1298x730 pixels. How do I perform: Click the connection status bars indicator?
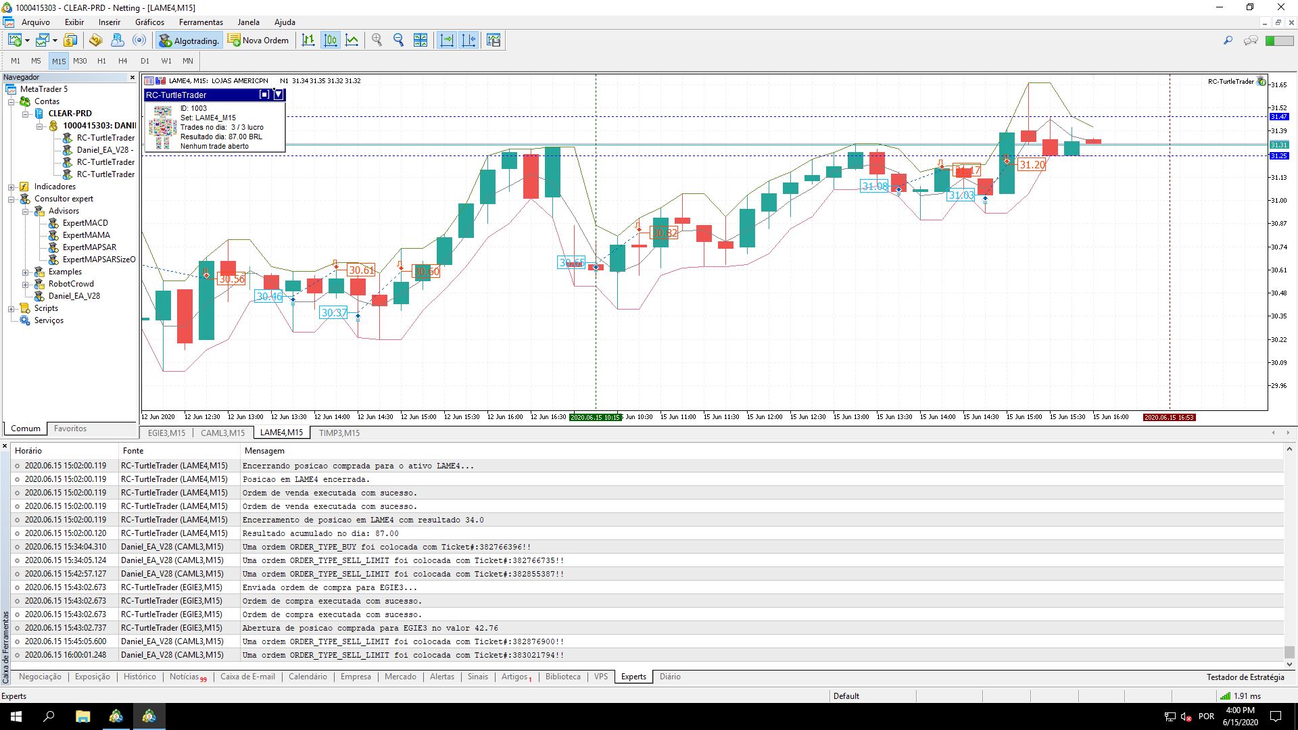[x=1225, y=696]
